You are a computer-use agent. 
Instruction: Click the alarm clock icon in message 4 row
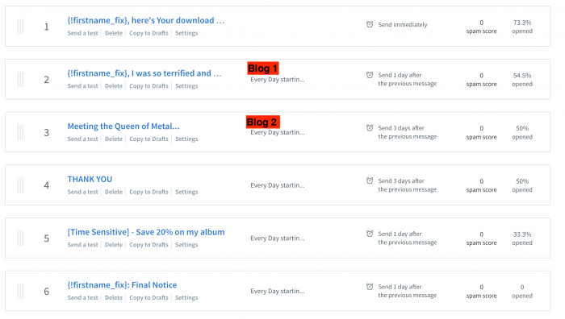[x=370, y=180]
